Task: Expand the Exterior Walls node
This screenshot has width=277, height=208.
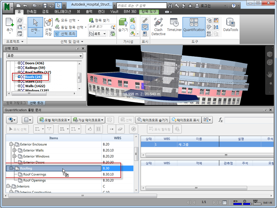Action: [x=14, y=150]
